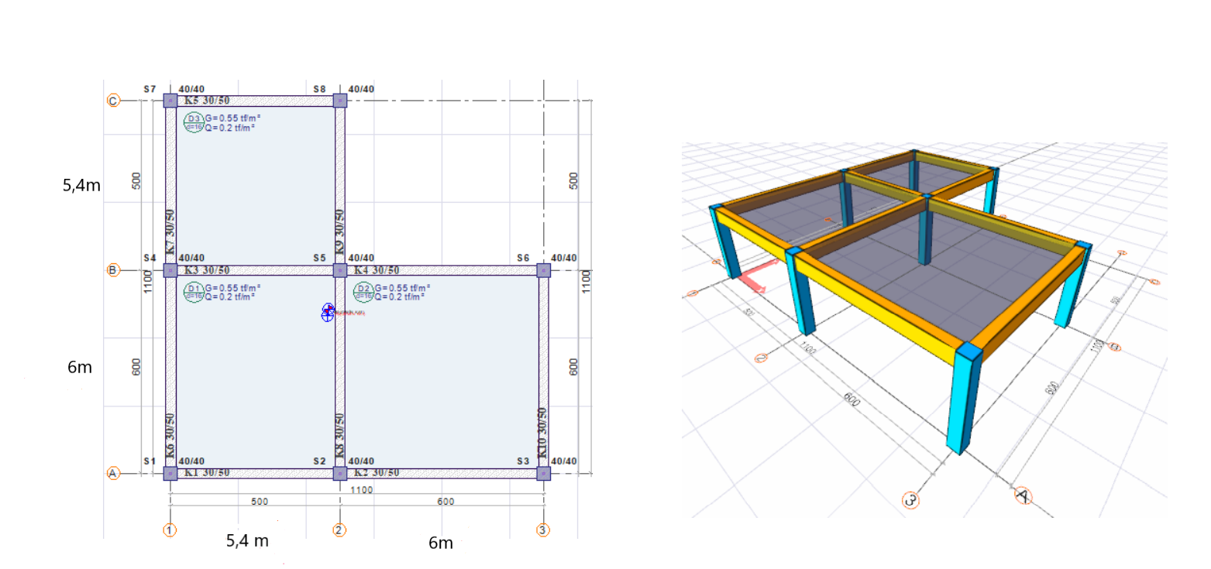
Task: Select axis bubble B on the plan
Action: pos(115,270)
